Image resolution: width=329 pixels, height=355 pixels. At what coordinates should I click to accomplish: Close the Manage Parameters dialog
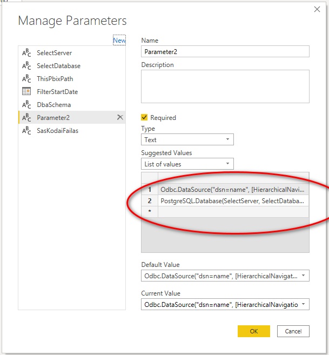(317, 9)
